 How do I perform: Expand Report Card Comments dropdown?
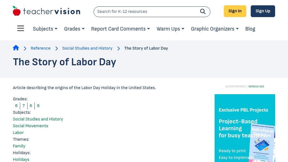point(120,29)
